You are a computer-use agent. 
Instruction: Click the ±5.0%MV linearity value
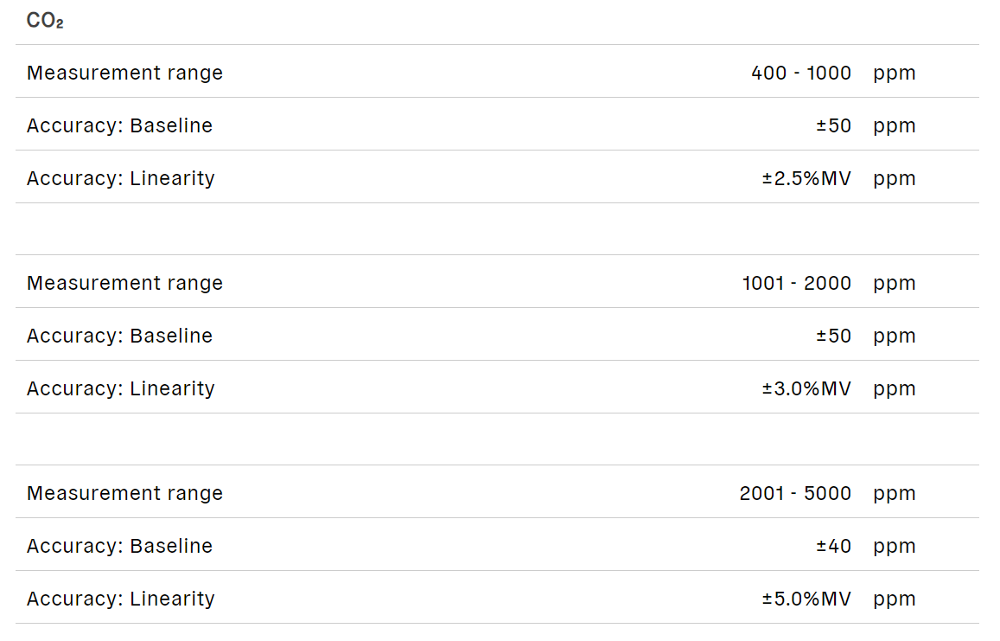(806, 599)
